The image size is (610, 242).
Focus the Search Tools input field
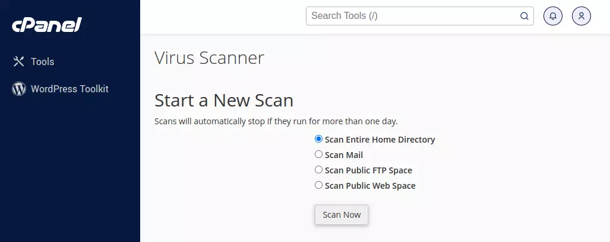(420, 16)
